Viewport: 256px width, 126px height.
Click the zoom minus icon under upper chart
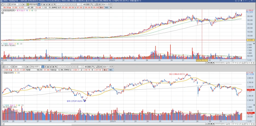click(249, 63)
